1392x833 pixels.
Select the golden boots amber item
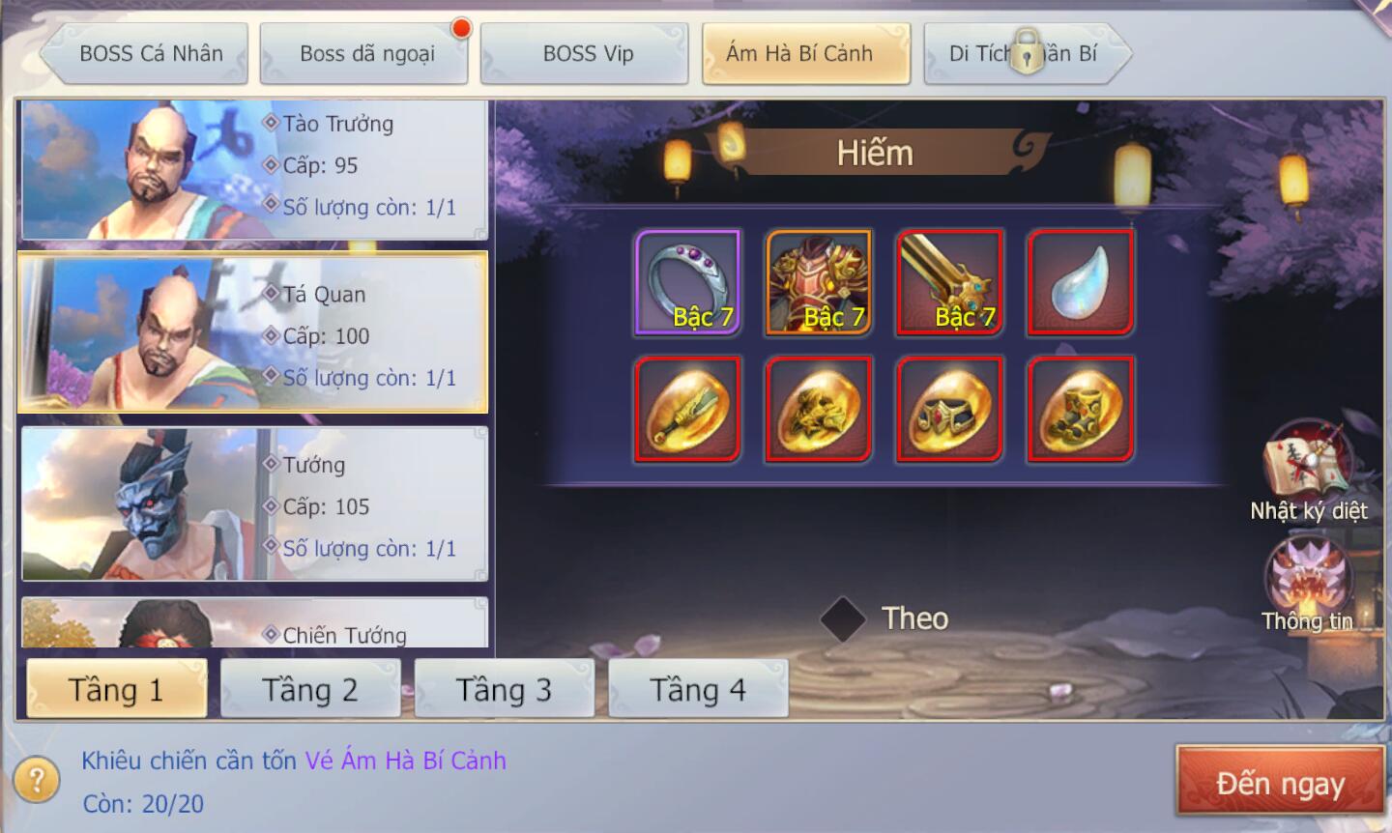(1081, 409)
